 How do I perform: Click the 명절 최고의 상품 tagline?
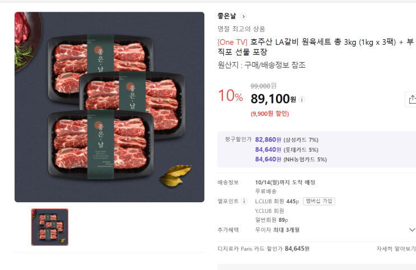tap(241, 29)
